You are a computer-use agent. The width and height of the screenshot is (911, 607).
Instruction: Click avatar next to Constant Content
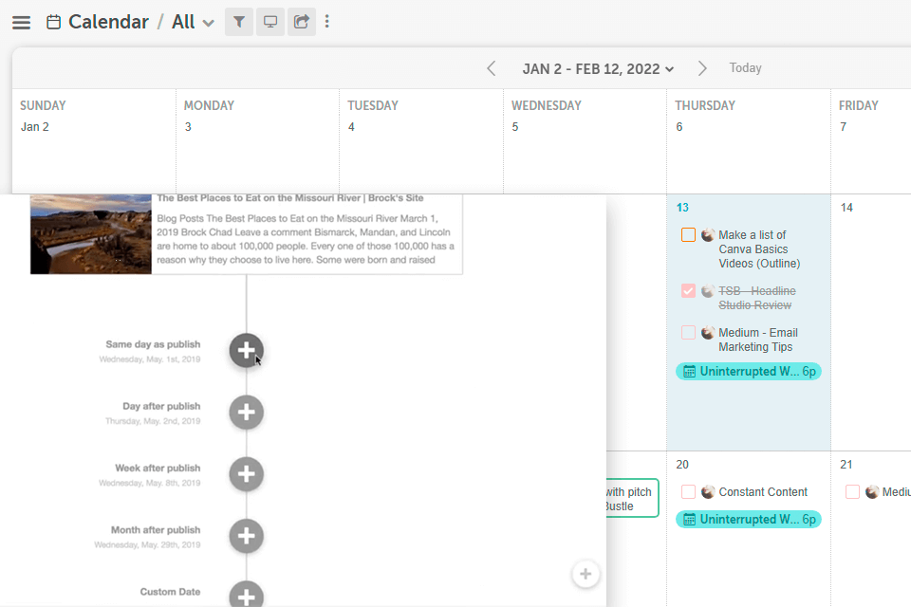[x=708, y=492]
